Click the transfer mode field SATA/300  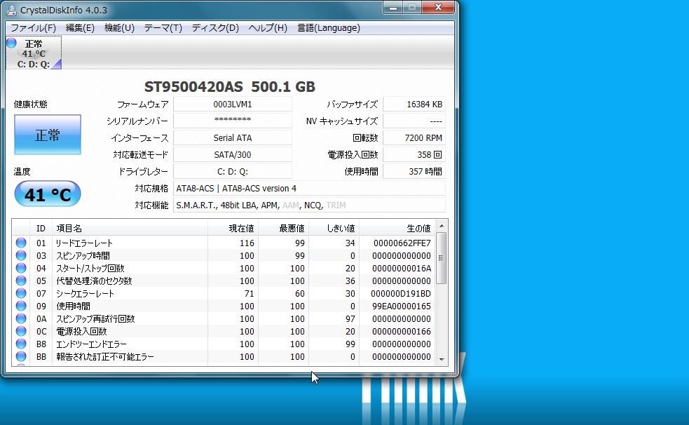click(x=233, y=155)
